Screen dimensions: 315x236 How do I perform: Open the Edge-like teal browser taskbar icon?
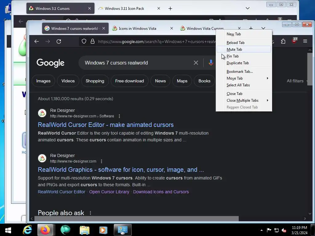[x=65, y=230]
